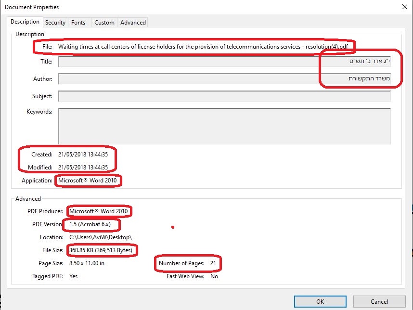The width and height of the screenshot is (413, 310).
Task: Click the Tagged PDF value Yes
Action: 73,276
